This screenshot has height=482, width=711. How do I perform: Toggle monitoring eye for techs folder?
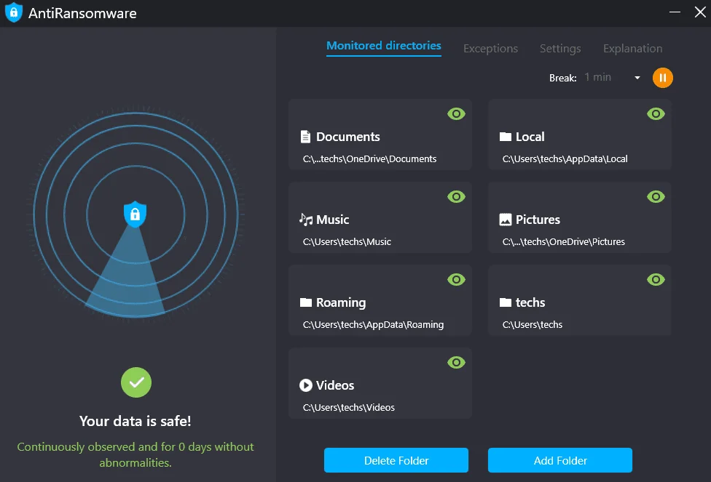pyautogui.click(x=656, y=280)
